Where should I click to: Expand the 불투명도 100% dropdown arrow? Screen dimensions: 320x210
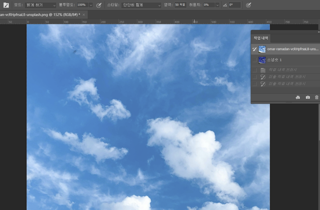click(x=91, y=5)
